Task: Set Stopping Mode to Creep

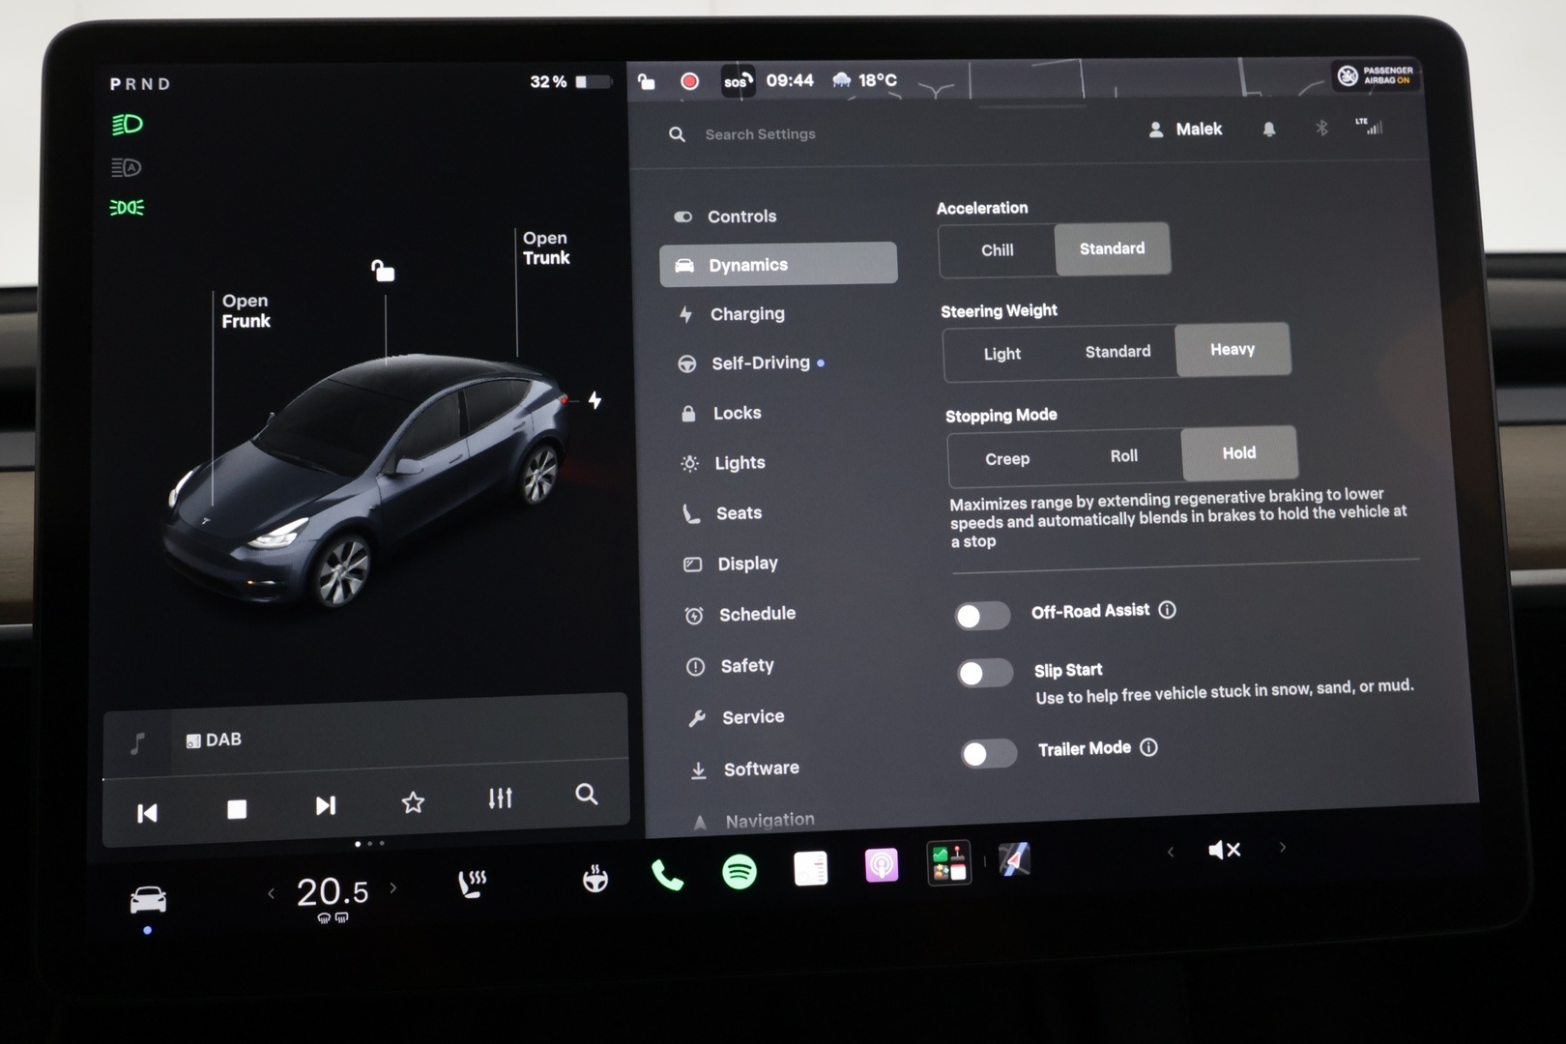Action: tap(1006, 458)
